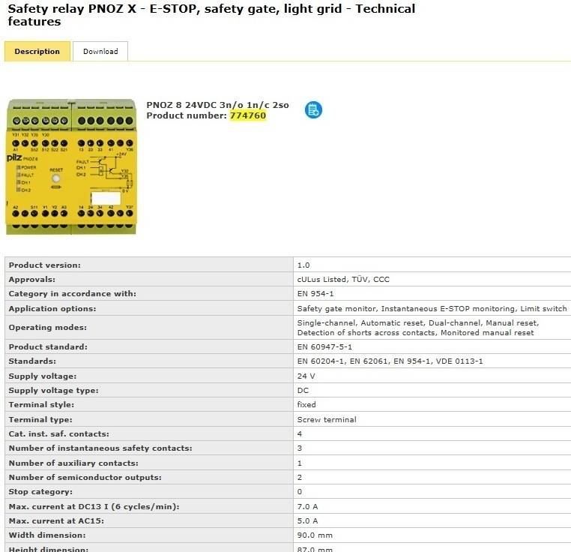Click the Approvals: row label

point(32,279)
